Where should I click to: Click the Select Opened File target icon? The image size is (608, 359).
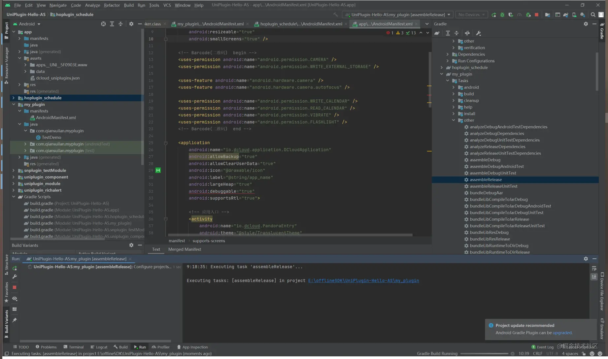pos(103,24)
